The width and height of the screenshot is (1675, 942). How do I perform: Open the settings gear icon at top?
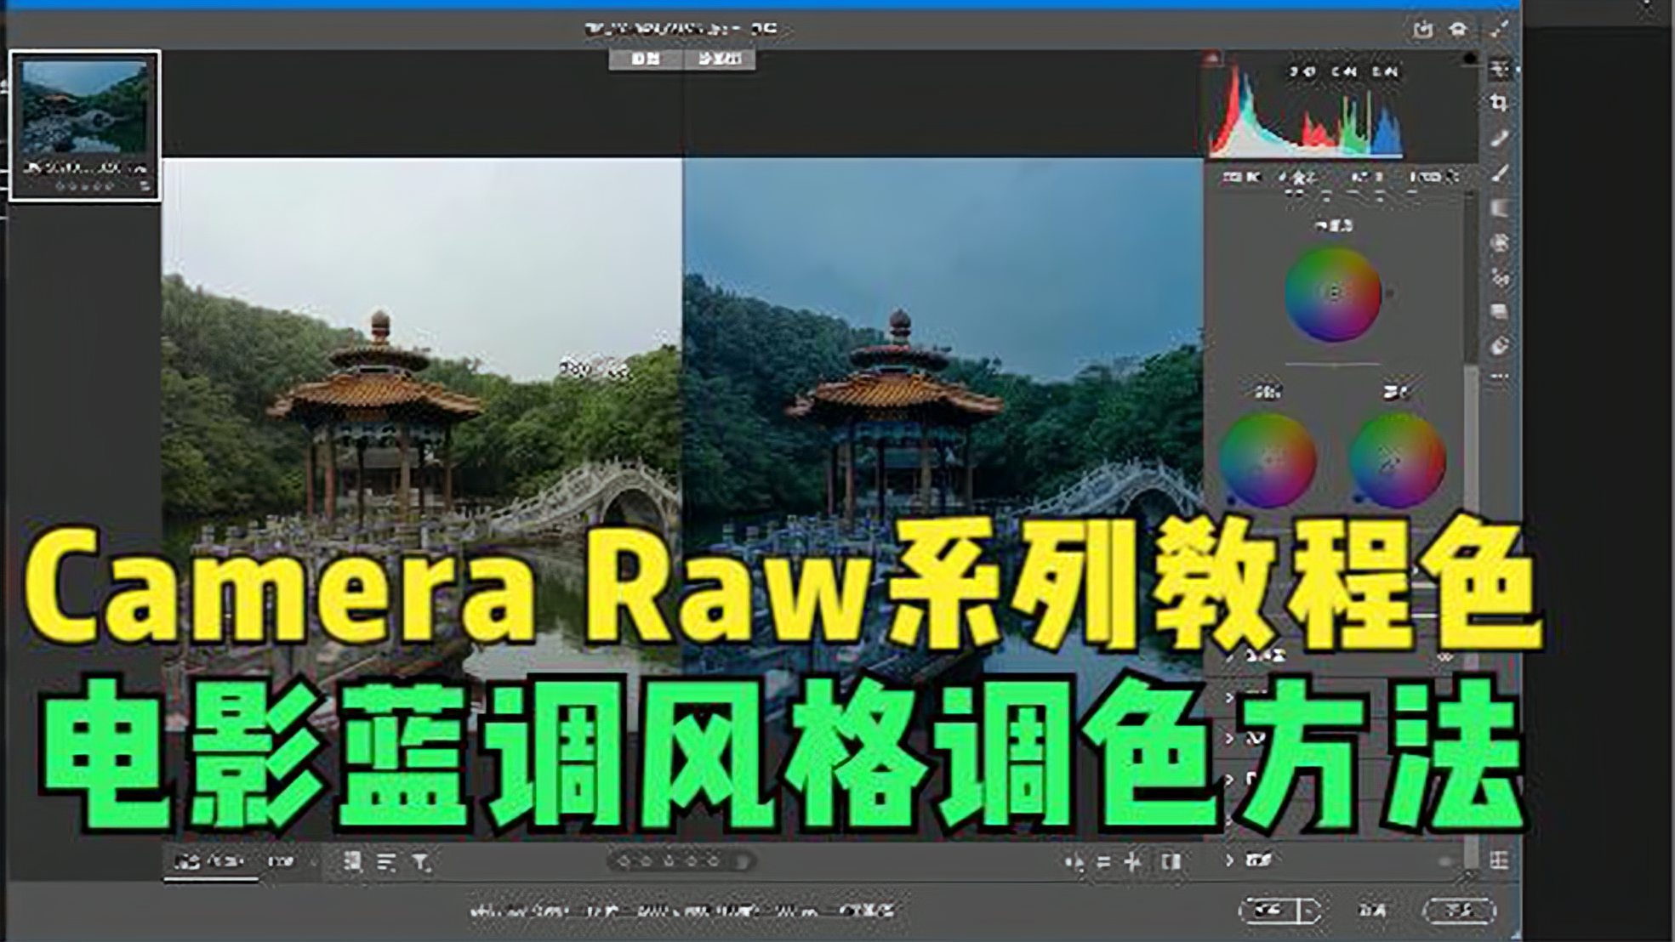[1459, 29]
